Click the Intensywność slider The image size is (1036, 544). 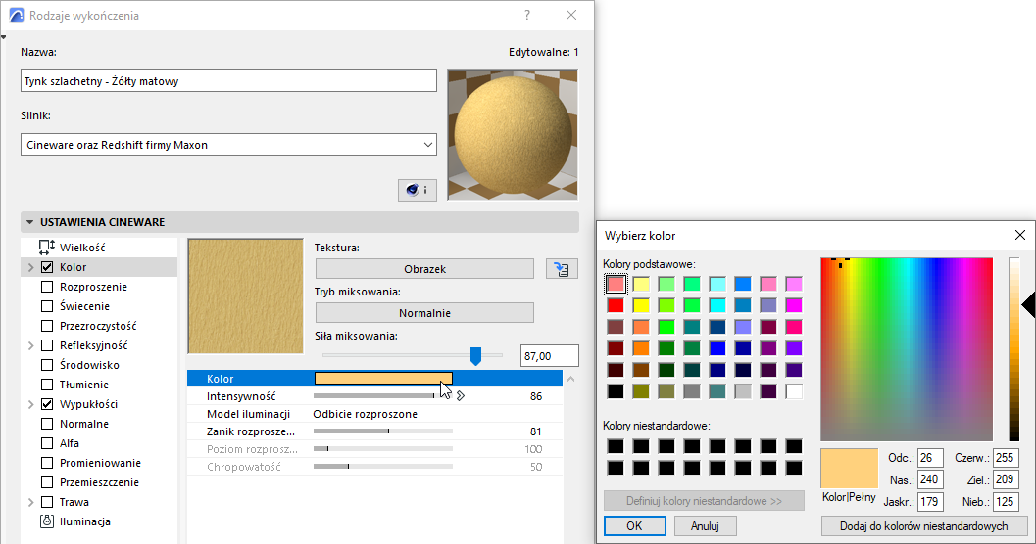coord(383,395)
